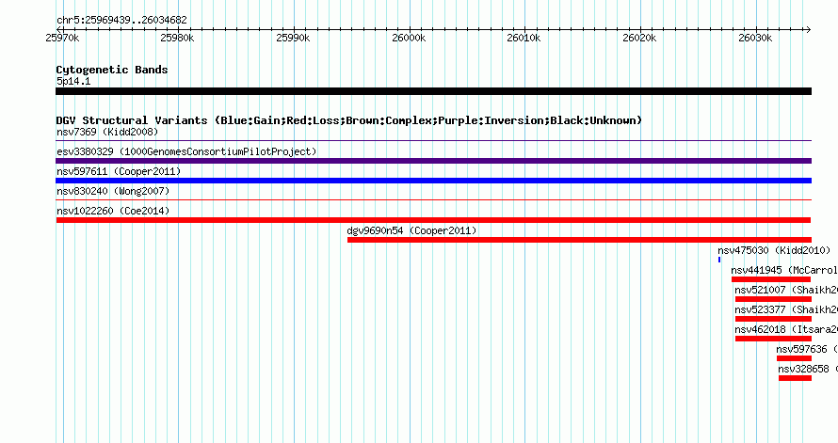Screen dimensions: 838x443
Task: Click the red nsv597636 loss bar
Action: tap(794, 358)
